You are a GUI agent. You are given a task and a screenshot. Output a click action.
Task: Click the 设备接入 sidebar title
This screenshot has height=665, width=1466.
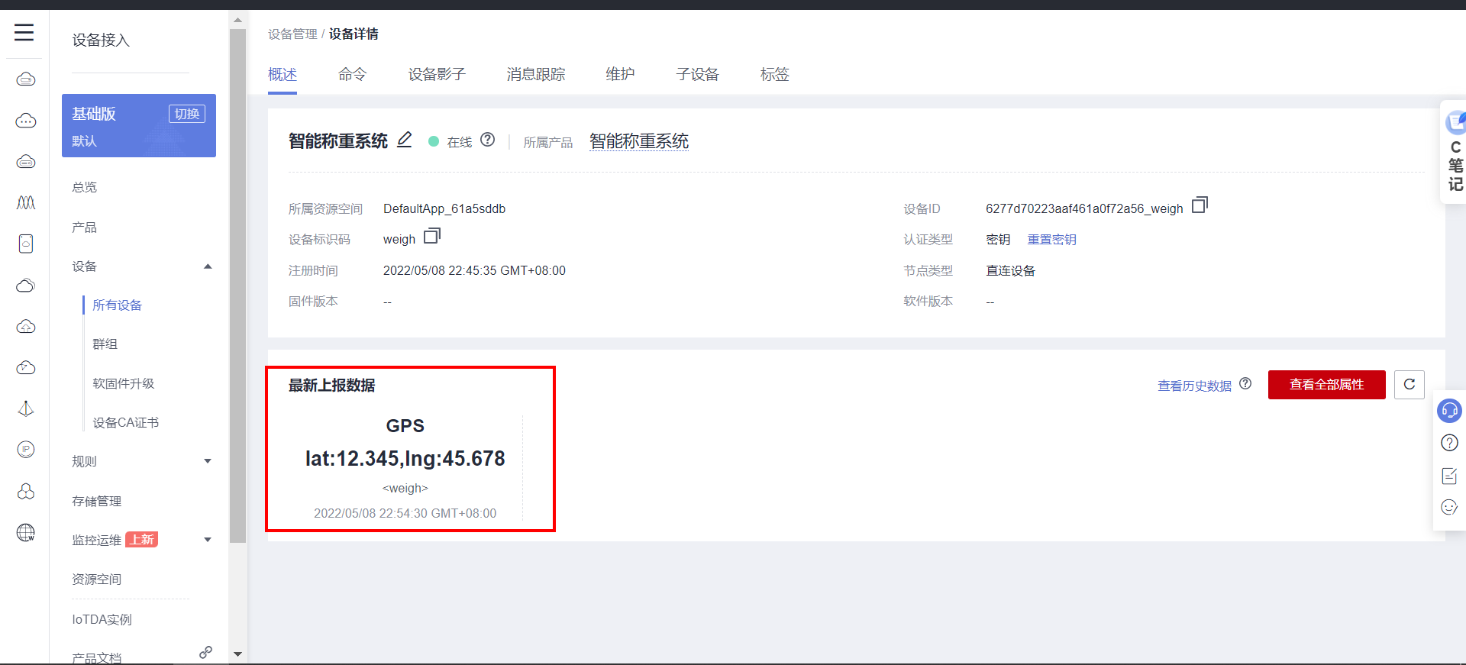(101, 40)
